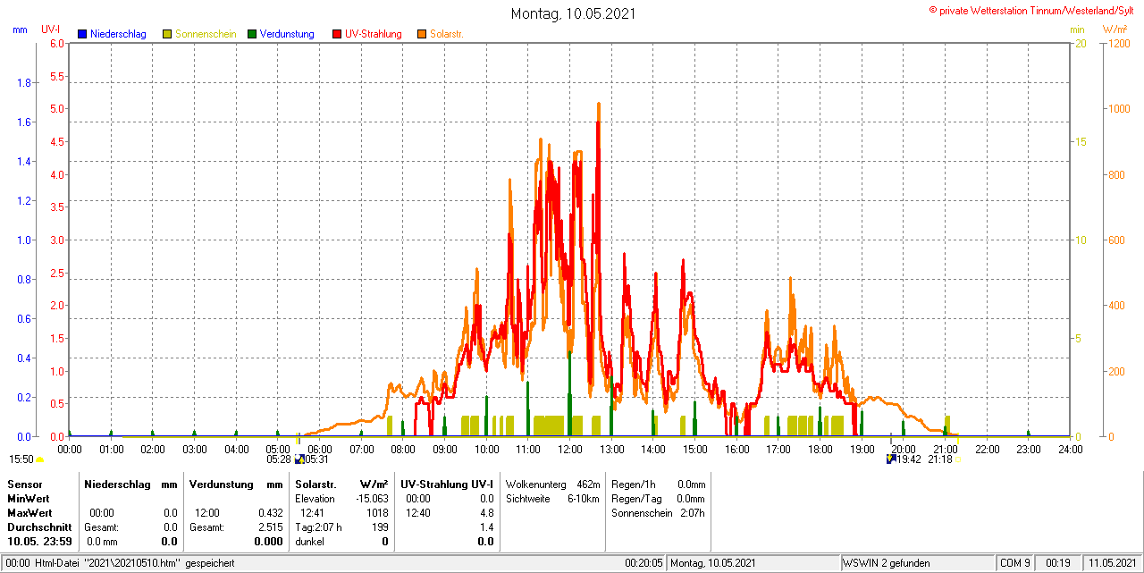The height and width of the screenshot is (573, 1144).
Task: Click the orange Solarstr. legend swatch
Action: (x=422, y=34)
